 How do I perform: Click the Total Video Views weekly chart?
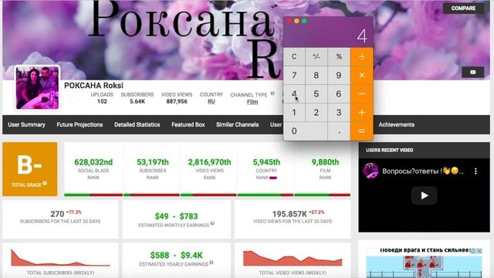[x=293, y=259]
